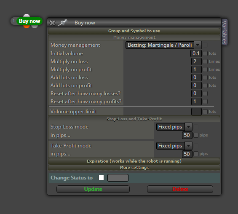Screen dimensions: 238x214
Task: Click the gray output connector on Buy now block
Action: point(35,27)
